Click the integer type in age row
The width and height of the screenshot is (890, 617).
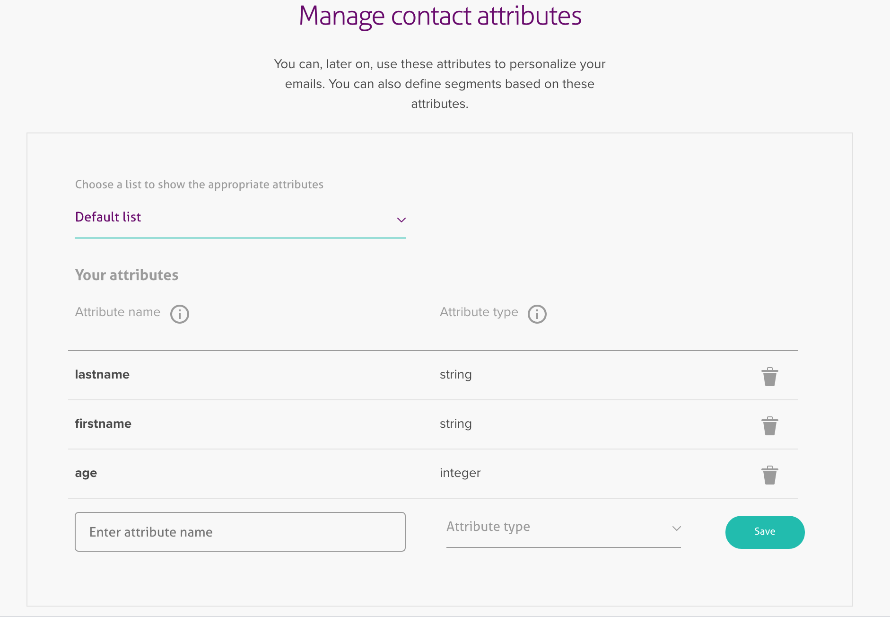[x=460, y=473]
